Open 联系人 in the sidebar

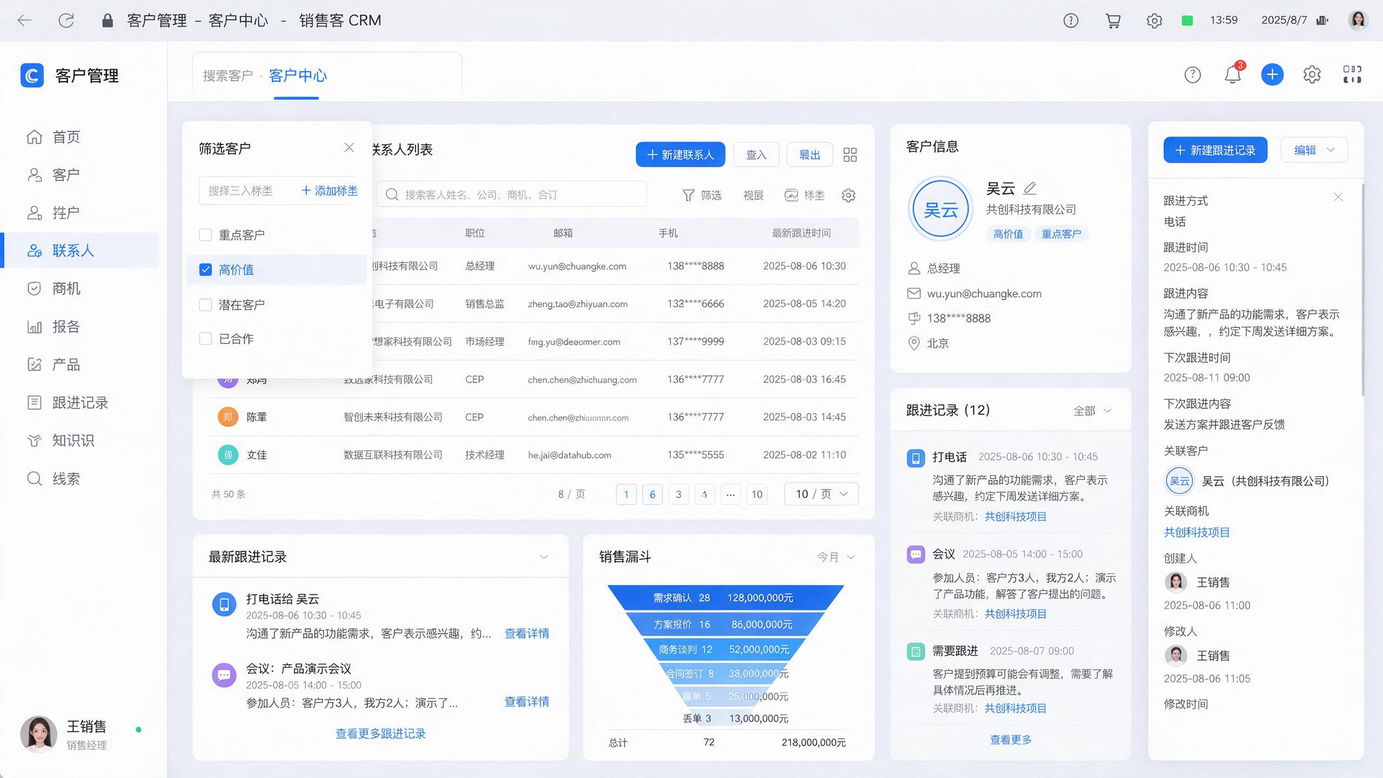point(81,251)
